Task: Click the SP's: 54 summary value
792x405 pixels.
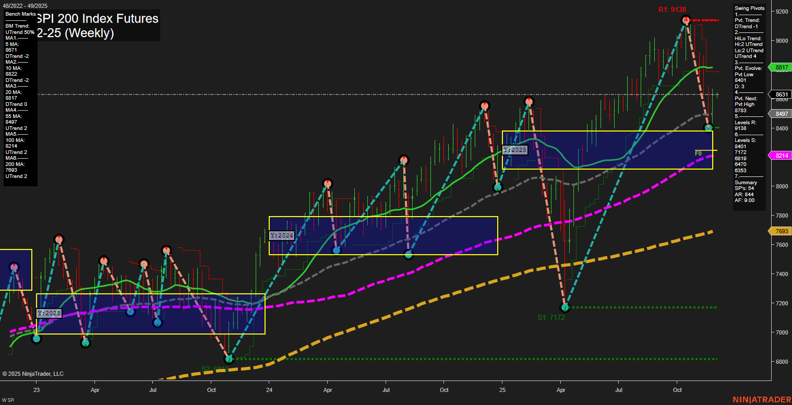Action: click(744, 188)
